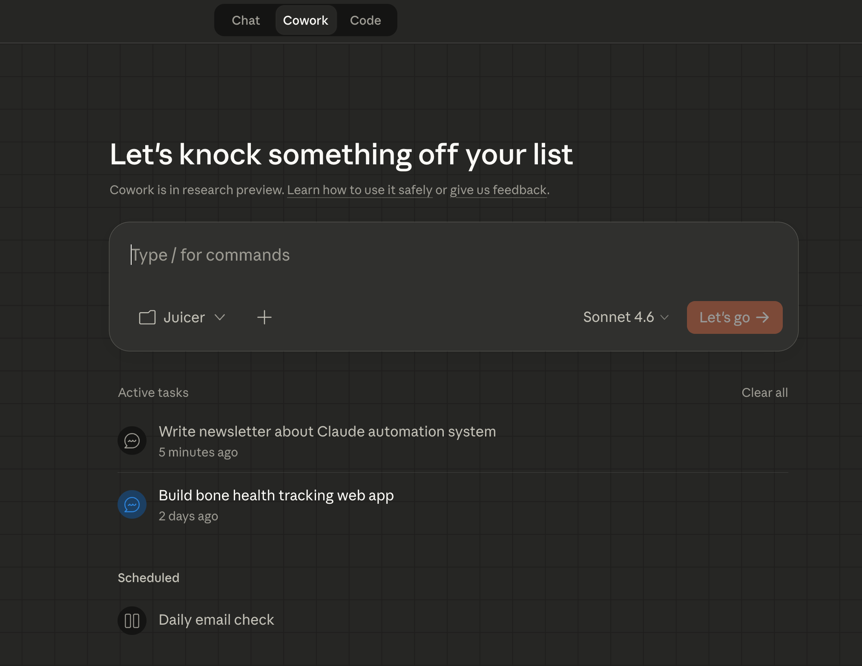The height and width of the screenshot is (666, 862).
Task: Switch to the Chat tab
Action: [246, 20]
